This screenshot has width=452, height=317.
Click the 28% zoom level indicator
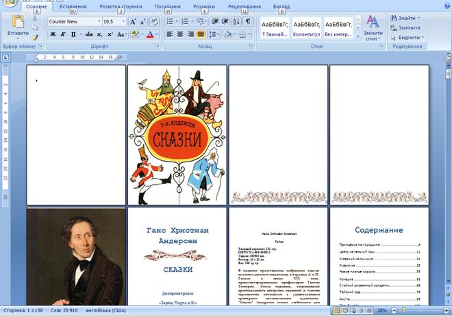pos(381,310)
